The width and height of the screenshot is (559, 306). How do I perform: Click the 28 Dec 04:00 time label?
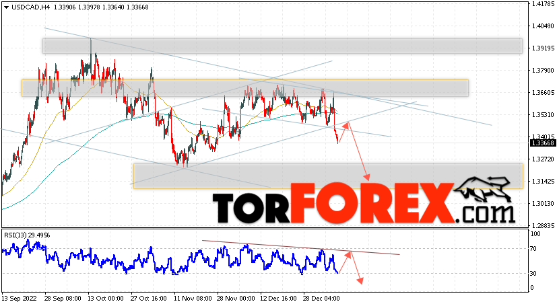(321, 299)
